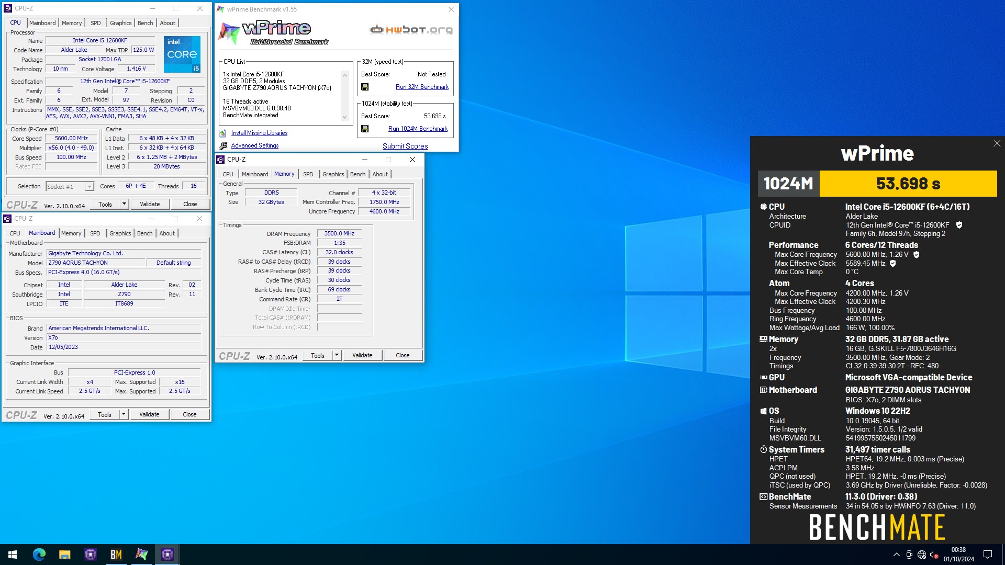Switch to CPU tab in the Memory CPU-Z window
The width and height of the screenshot is (1005, 565).
(x=228, y=174)
